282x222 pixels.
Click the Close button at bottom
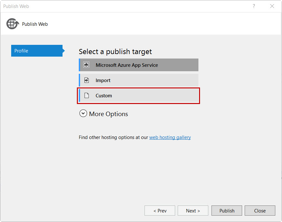[260, 211]
